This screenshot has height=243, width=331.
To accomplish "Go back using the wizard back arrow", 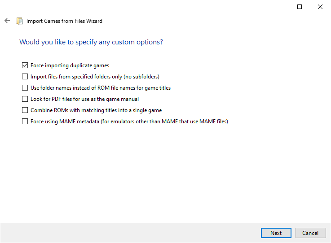I will (7, 21).
